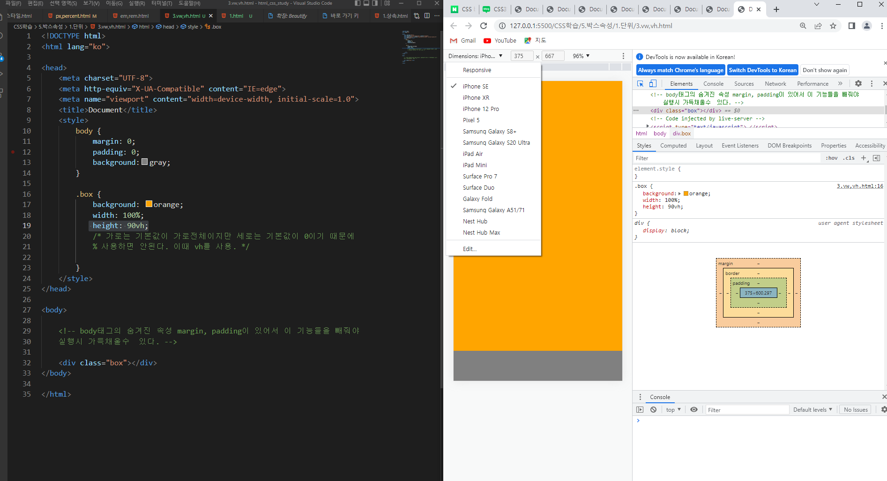Viewport: 887px width, 481px height.
Task: Open the Computed styles tab
Action: pos(673,146)
